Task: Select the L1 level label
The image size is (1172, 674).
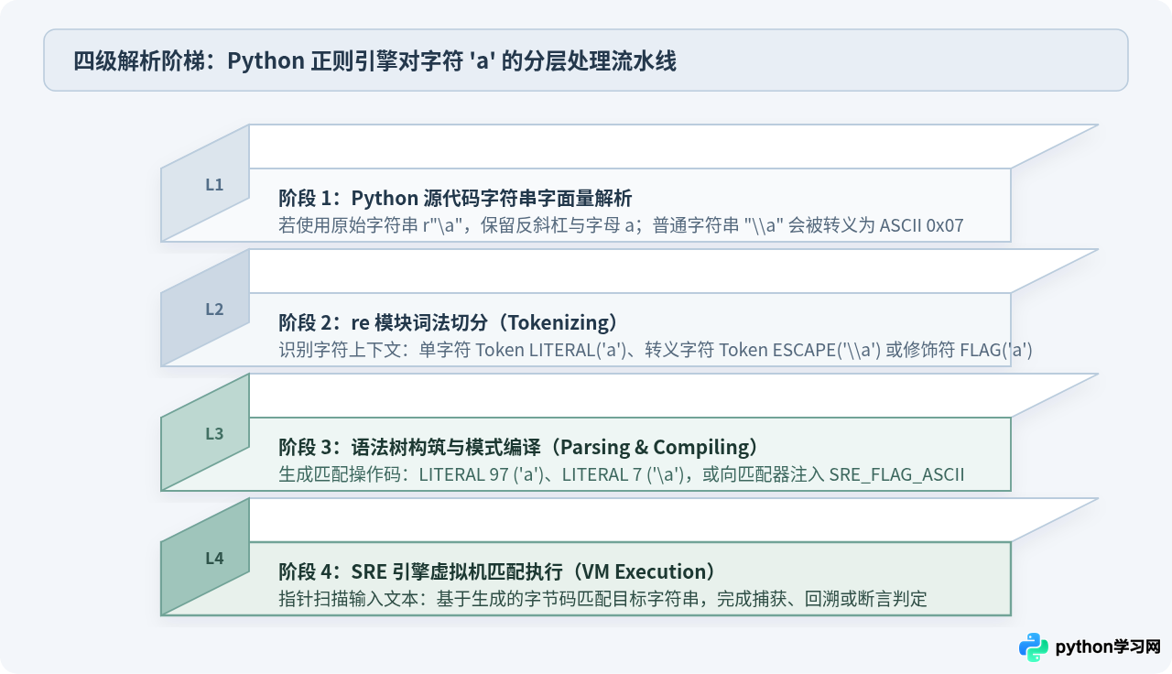Action: click(214, 184)
